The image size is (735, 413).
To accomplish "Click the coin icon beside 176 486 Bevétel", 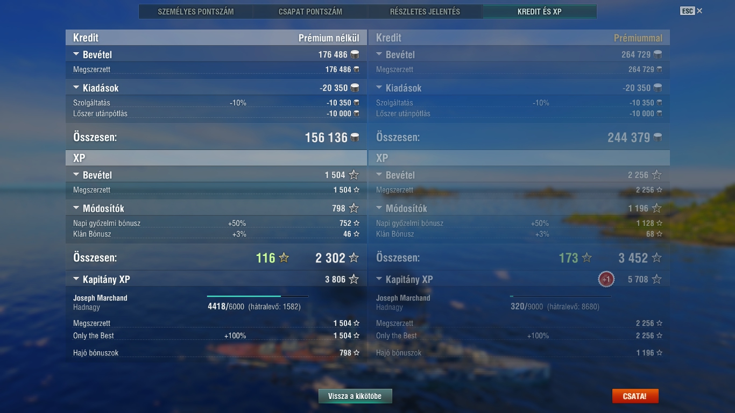I will click(355, 55).
